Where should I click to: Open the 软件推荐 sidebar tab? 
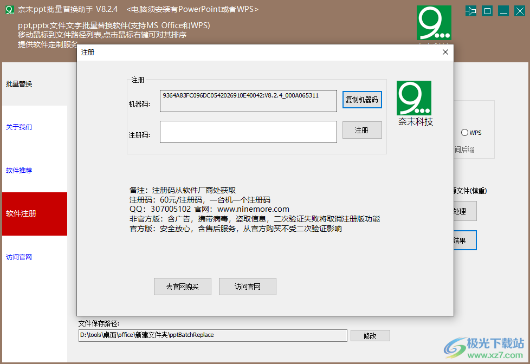pos(35,170)
